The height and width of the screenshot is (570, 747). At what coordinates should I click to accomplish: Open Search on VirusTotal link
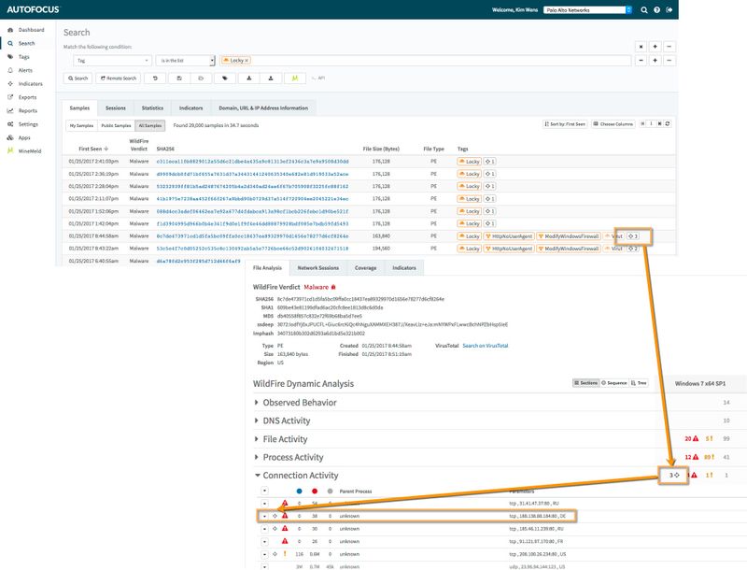[x=486, y=346]
